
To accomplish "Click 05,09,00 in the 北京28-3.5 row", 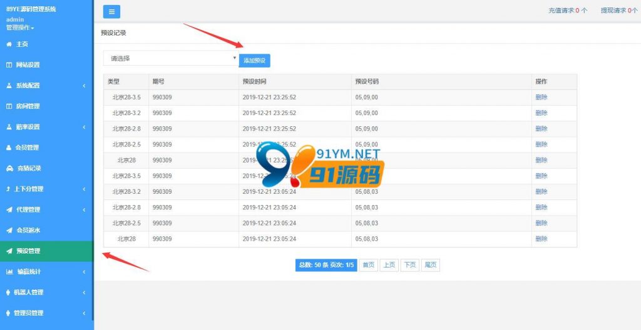I will coord(367,97).
